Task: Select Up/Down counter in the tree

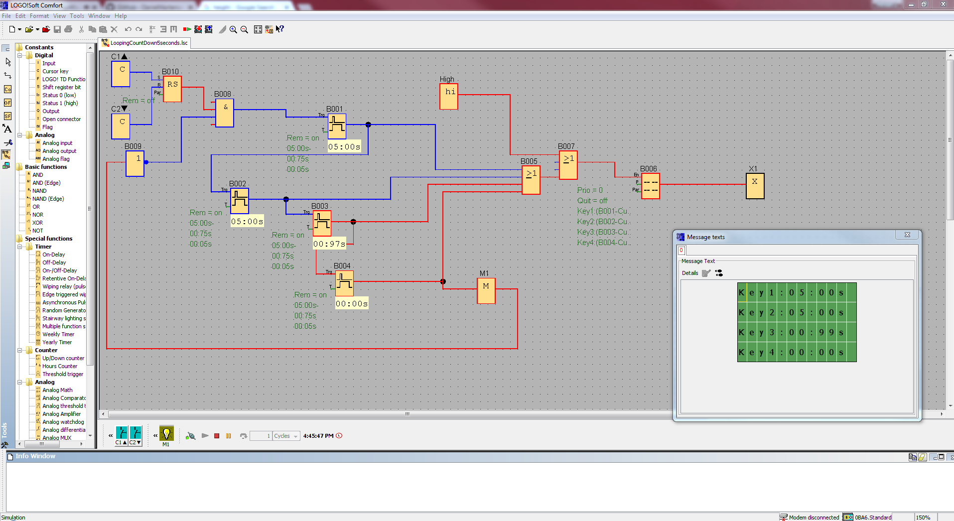Action: tap(63, 358)
